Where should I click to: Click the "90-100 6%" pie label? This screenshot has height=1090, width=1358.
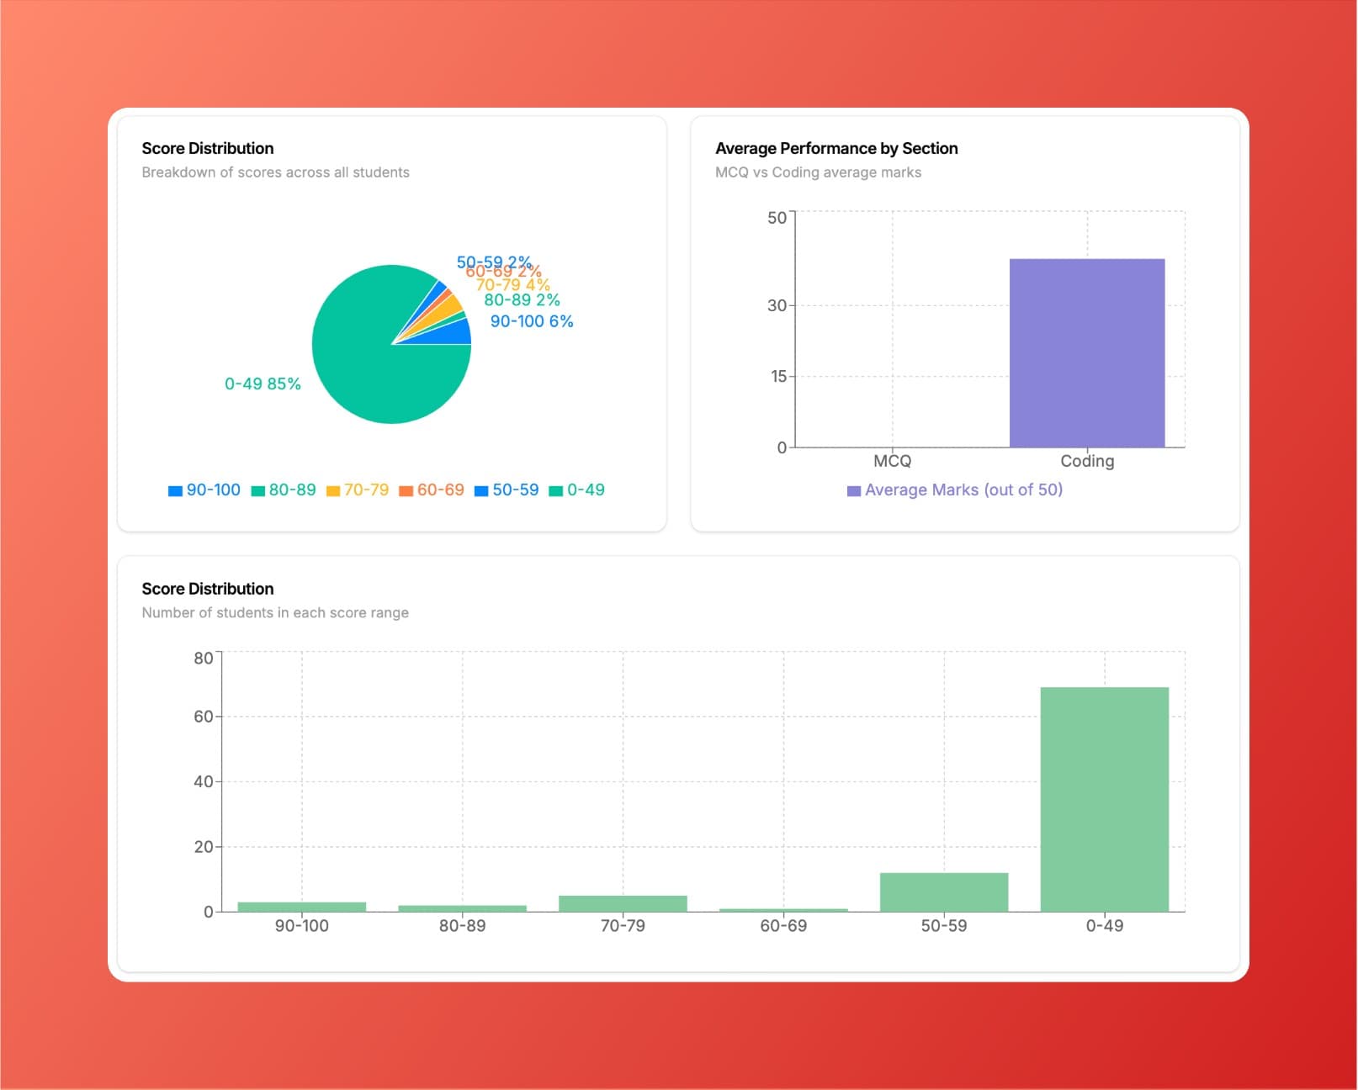pyautogui.click(x=532, y=321)
